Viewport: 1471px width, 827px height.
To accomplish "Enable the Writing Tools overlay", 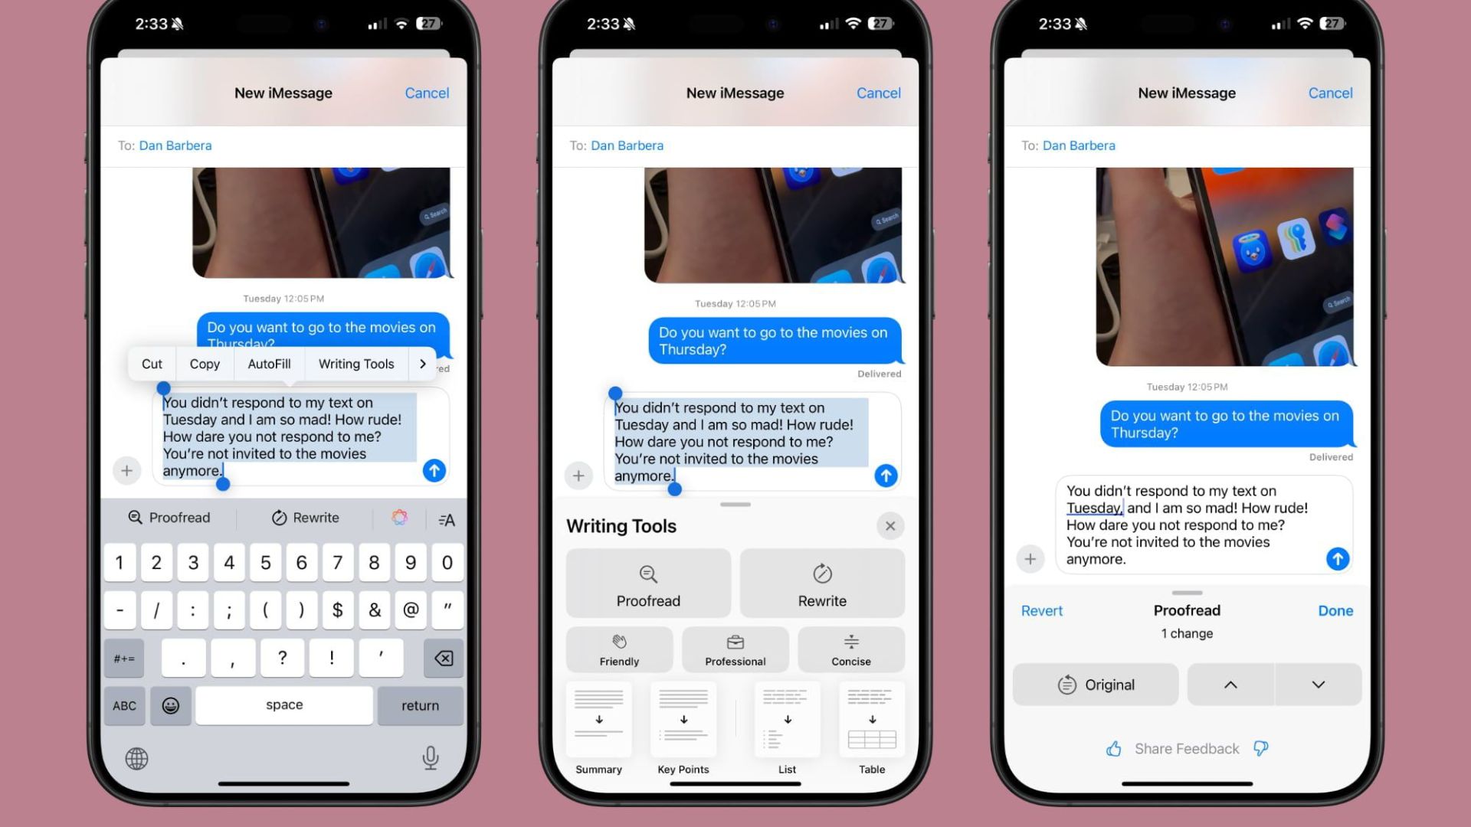I will pyautogui.click(x=355, y=364).
